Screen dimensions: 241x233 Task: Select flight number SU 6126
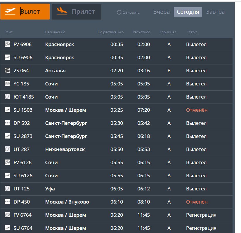23,176
